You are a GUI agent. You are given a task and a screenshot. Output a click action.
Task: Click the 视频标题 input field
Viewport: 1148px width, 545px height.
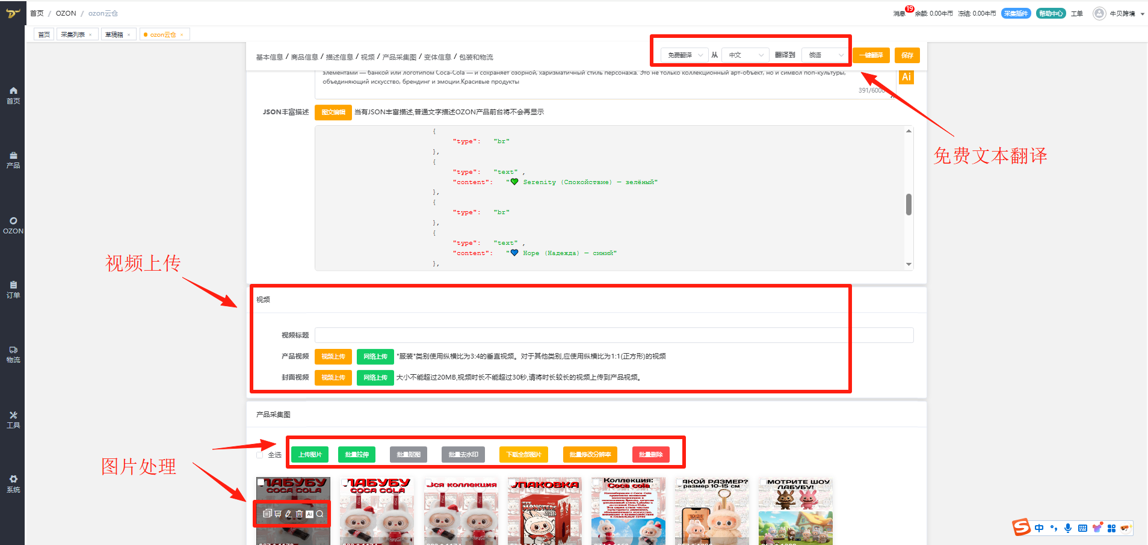point(614,335)
